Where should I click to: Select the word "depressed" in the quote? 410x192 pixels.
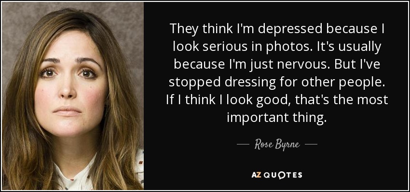pyautogui.click(x=290, y=29)
